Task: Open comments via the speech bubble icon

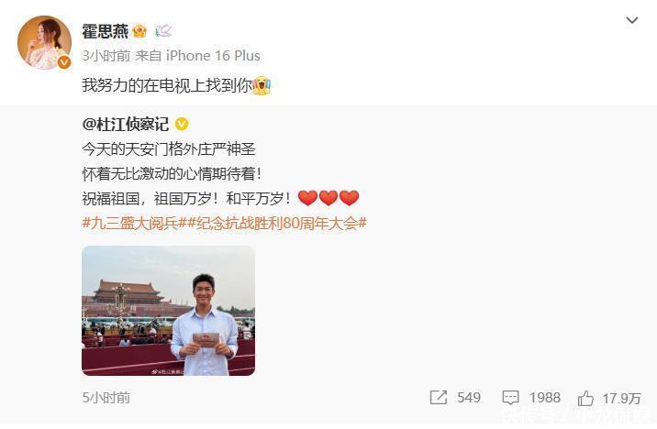Action: pyautogui.click(x=510, y=398)
